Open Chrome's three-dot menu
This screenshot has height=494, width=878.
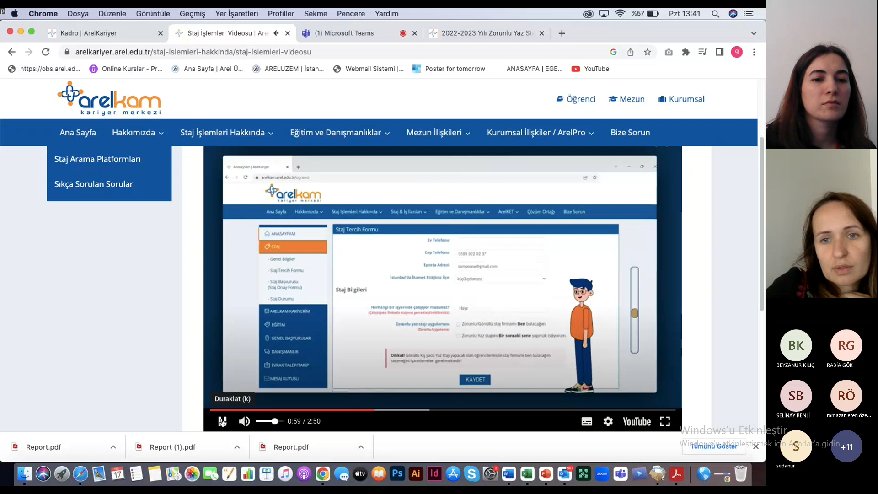coord(754,52)
